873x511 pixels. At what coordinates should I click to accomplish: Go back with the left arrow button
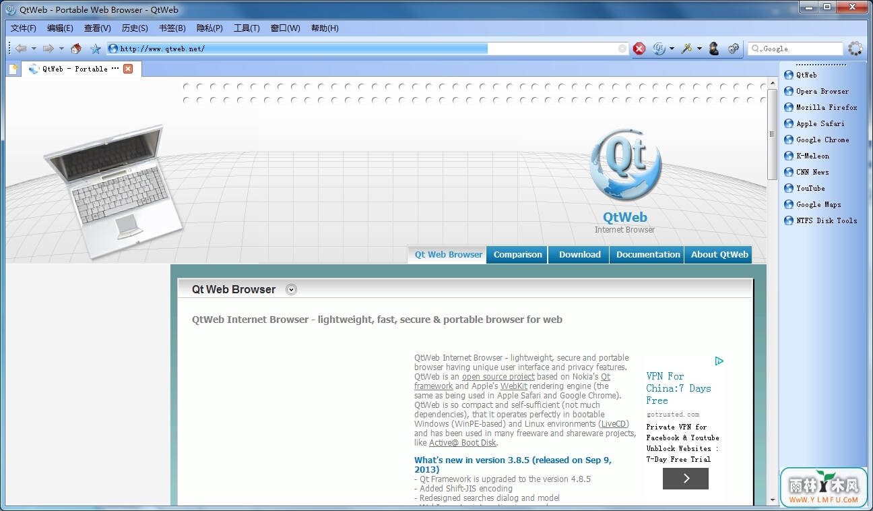pos(21,49)
